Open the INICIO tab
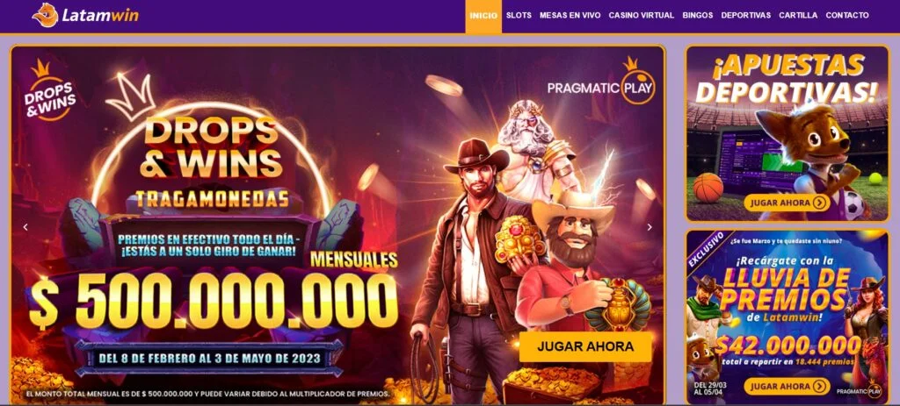 tap(483, 16)
